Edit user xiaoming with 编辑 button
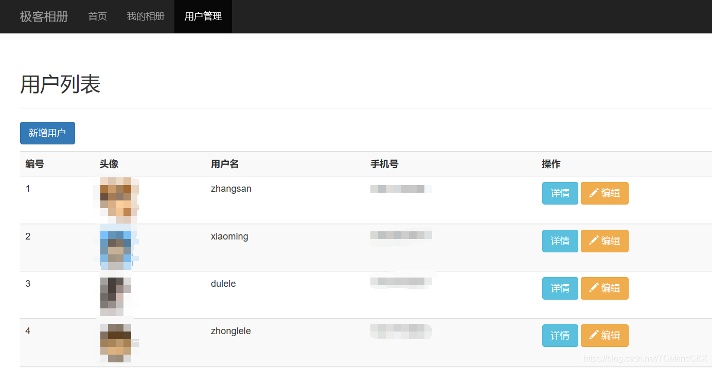Viewport: 712px width, 368px height. (604, 241)
